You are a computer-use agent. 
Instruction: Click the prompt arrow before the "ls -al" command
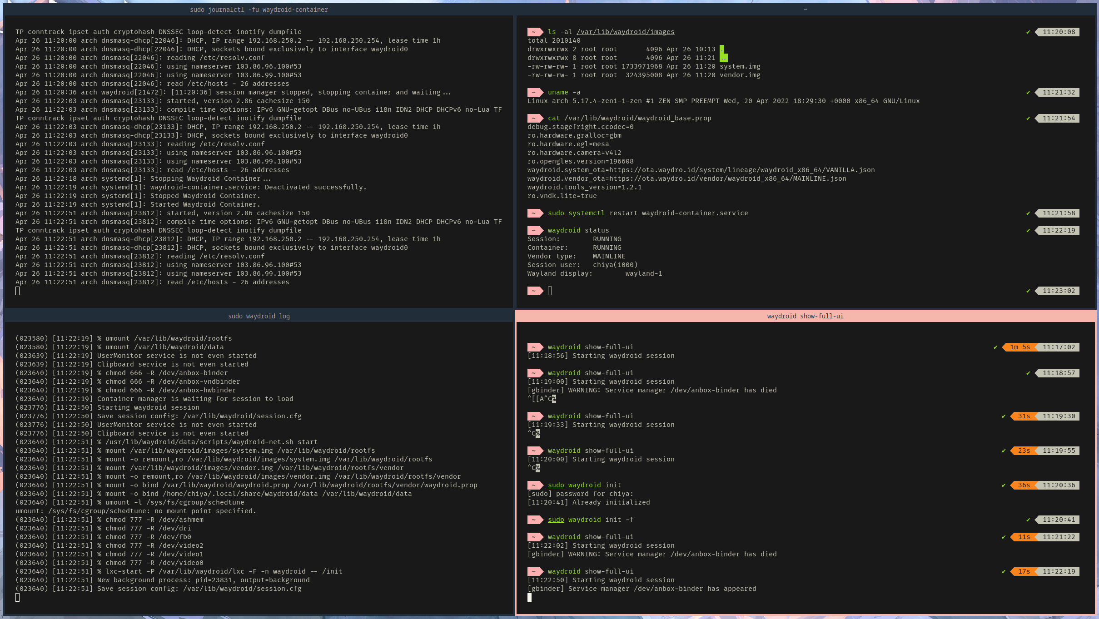point(535,32)
